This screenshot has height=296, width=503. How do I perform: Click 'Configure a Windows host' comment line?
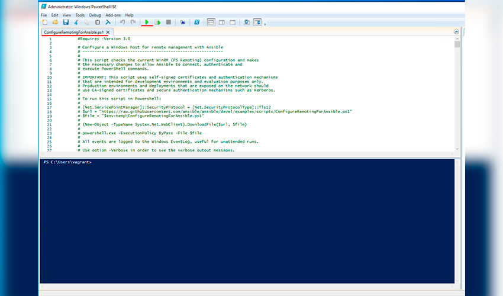tap(150, 47)
